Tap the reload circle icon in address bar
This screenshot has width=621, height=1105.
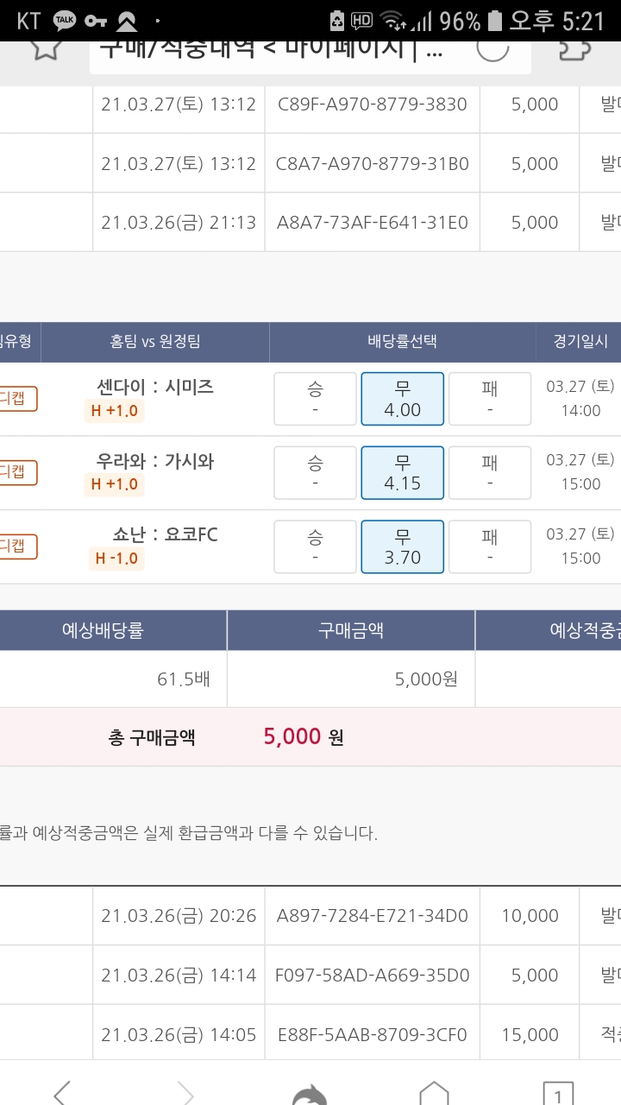492,47
